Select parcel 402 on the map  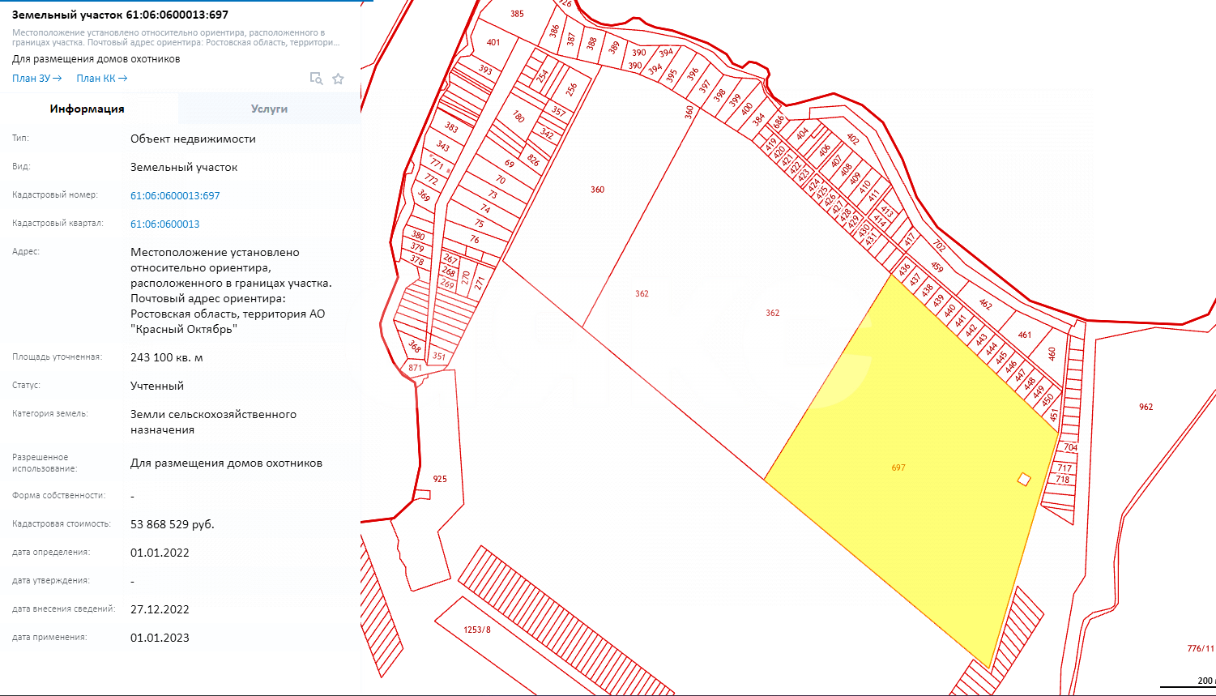click(851, 139)
